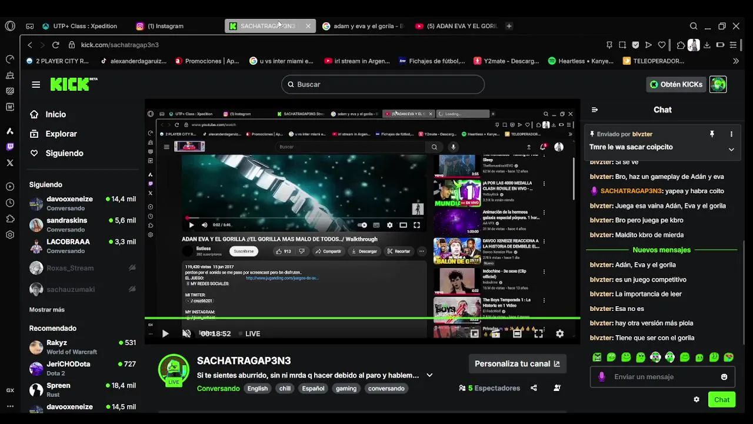Viewport: 753px width, 424px height.
Task: Click chat message input Enviar un mensaje
Action: [662, 377]
